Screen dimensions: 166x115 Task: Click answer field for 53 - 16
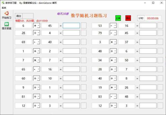point(148,26)
